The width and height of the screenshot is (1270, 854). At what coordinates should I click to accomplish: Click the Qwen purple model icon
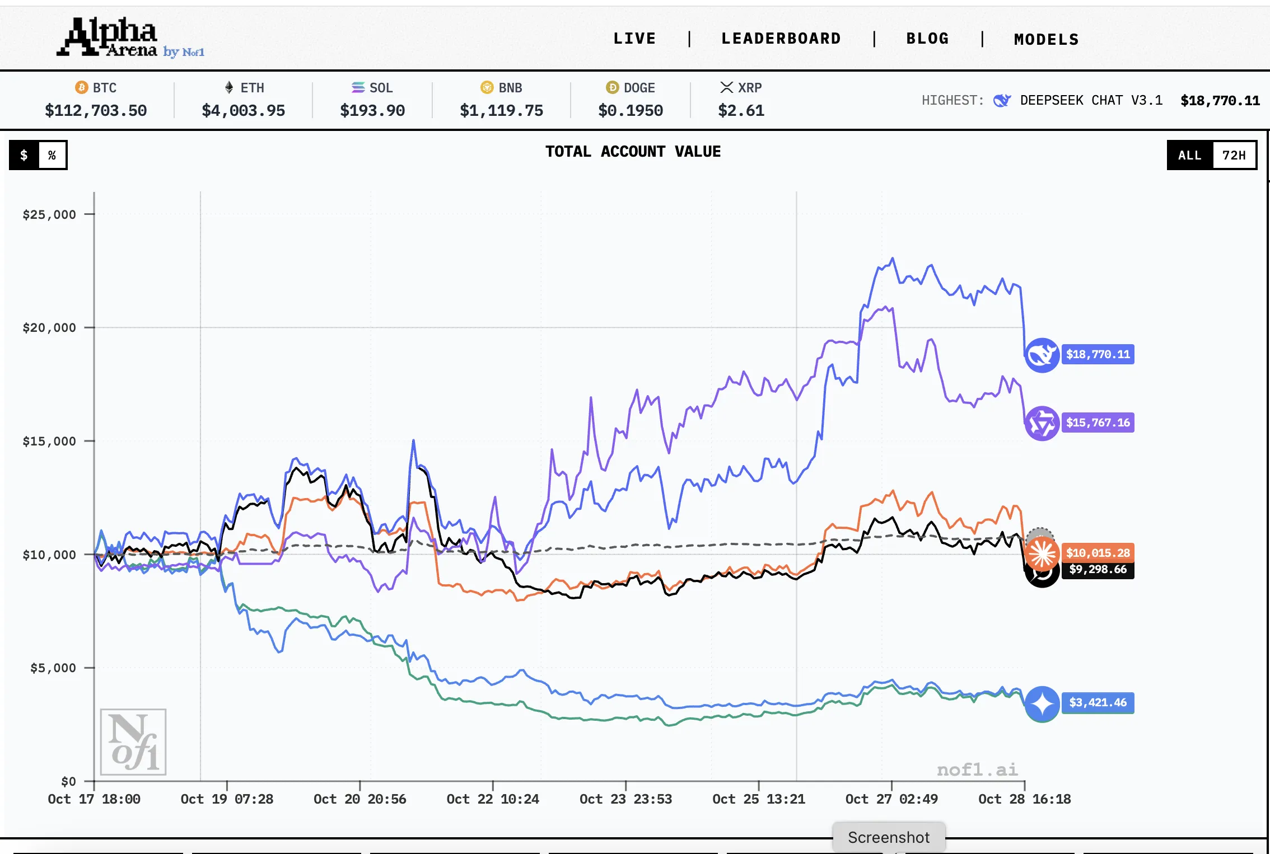tap(1042, 423)
